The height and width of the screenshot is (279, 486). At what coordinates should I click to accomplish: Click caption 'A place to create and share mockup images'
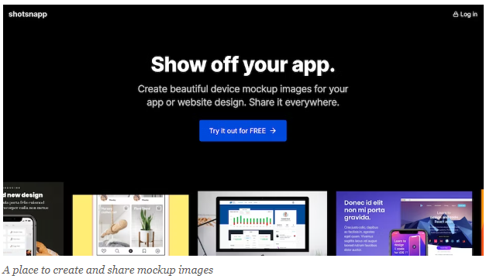[108, 270]
